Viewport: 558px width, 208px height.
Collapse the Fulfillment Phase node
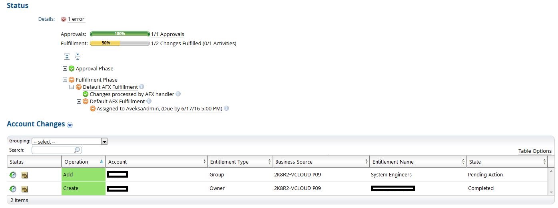click(65, 80)
